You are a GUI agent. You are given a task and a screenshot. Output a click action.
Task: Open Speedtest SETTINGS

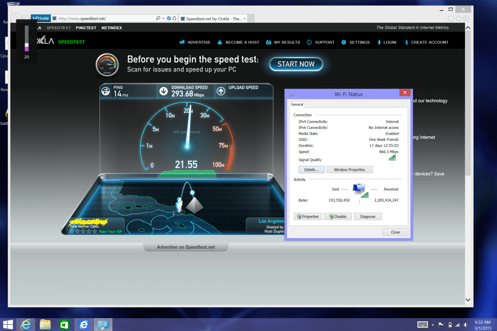point(360,42)
